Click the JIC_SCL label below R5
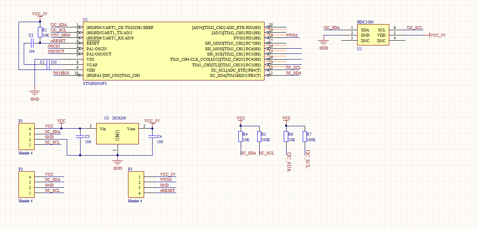Screen dimensions: 477x230 click(x=266, y=153)
